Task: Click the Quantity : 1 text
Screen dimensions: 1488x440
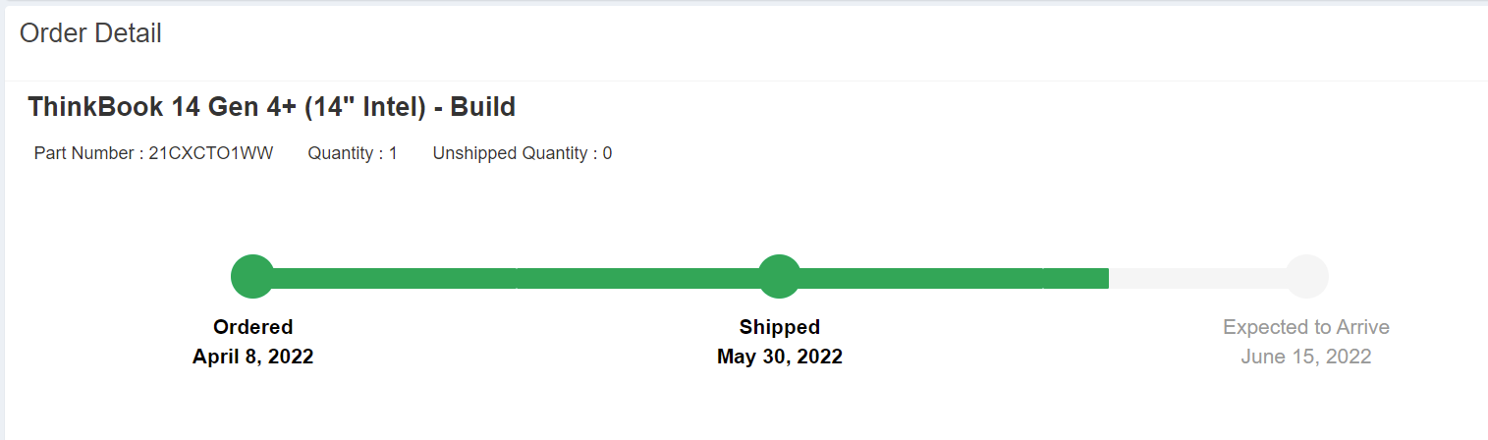Action: [x=353, y=153]
